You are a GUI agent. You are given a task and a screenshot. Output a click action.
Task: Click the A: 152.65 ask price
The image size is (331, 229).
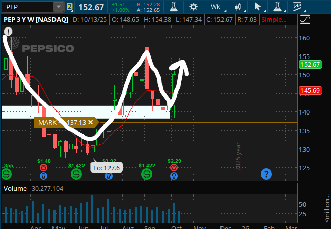pos(148,10)
